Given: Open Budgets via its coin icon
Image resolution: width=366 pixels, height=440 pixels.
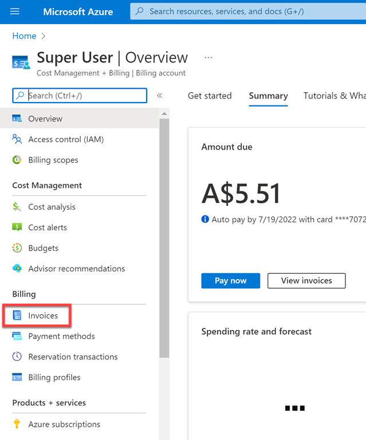Looking at the screenshot, I should (x=17, y=248).
